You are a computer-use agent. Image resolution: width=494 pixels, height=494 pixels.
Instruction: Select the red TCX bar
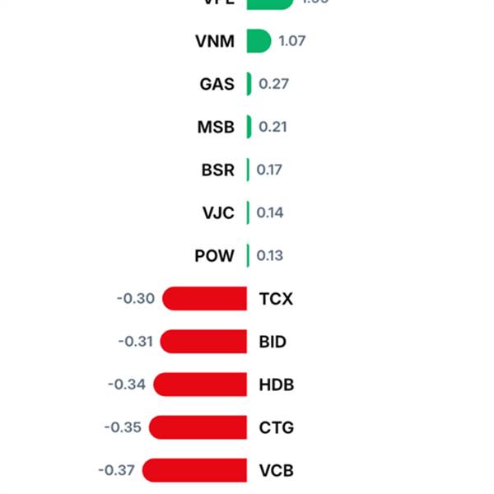click(x=205, y=299)
